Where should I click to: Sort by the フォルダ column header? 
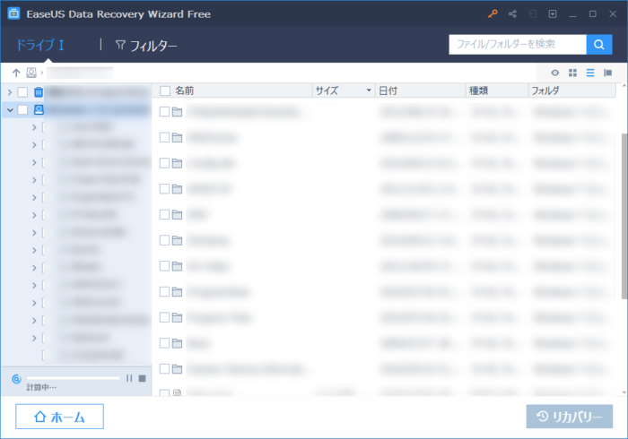pyautogui.click(x=545, y=90)
